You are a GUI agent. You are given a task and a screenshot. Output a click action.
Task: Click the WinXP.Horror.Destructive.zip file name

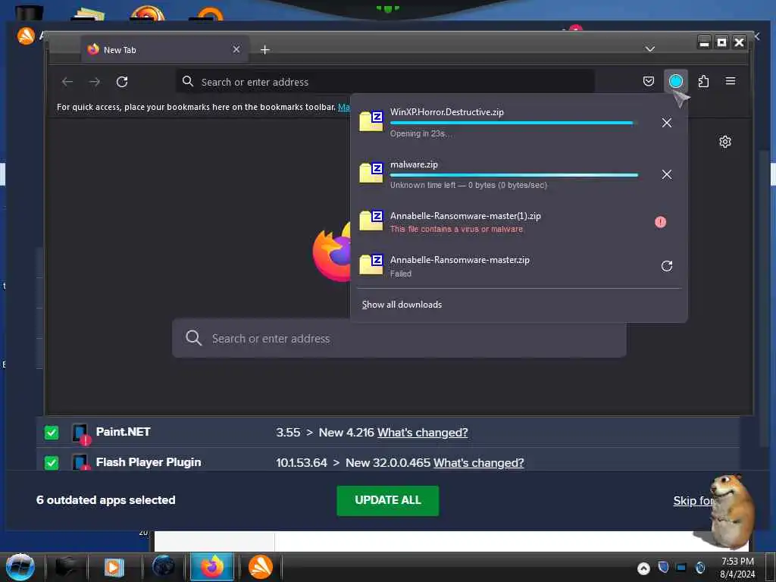(447, 112)
